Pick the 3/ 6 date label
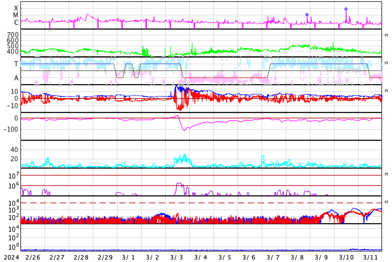The width and height of the screenshot is (392, 262). 249,257
